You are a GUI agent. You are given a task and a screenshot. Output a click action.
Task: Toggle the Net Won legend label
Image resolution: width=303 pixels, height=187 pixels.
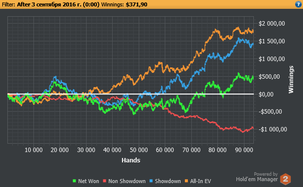[89, 181]
